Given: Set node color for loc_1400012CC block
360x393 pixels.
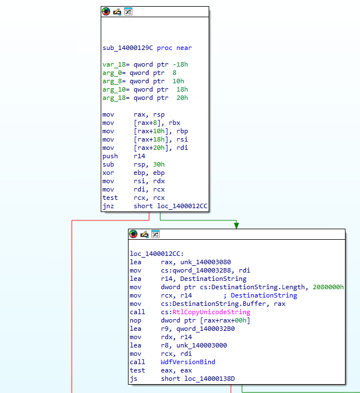Looking at the screenshot, I should [133, 234].
